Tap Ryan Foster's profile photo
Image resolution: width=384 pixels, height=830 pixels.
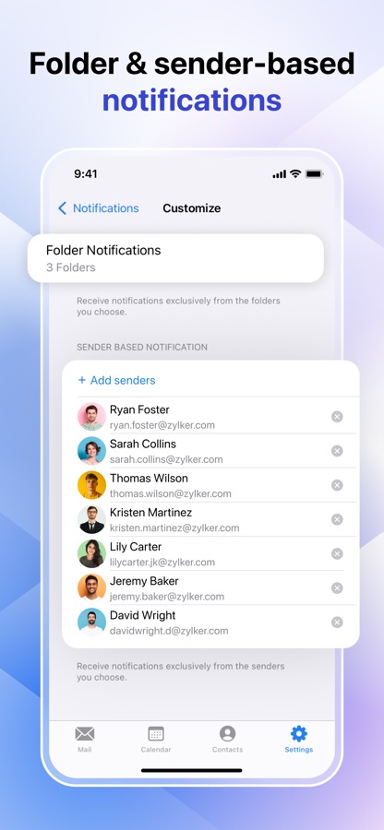click(x=91, y=417)
